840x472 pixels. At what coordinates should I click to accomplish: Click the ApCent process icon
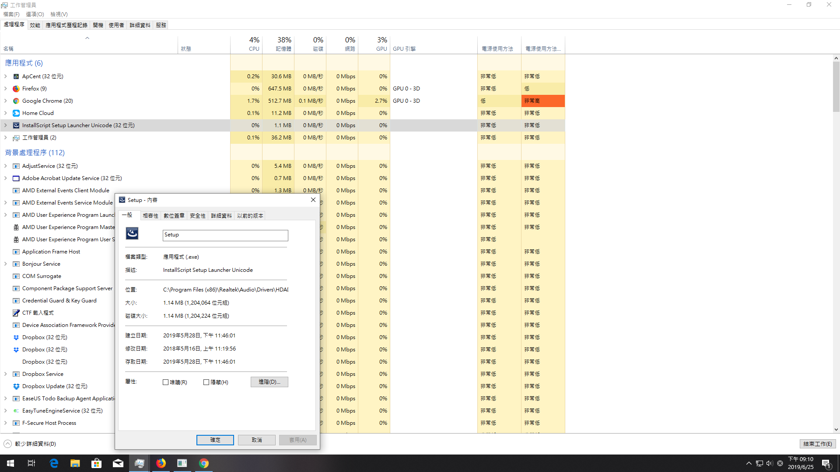(x=16, y=76)
